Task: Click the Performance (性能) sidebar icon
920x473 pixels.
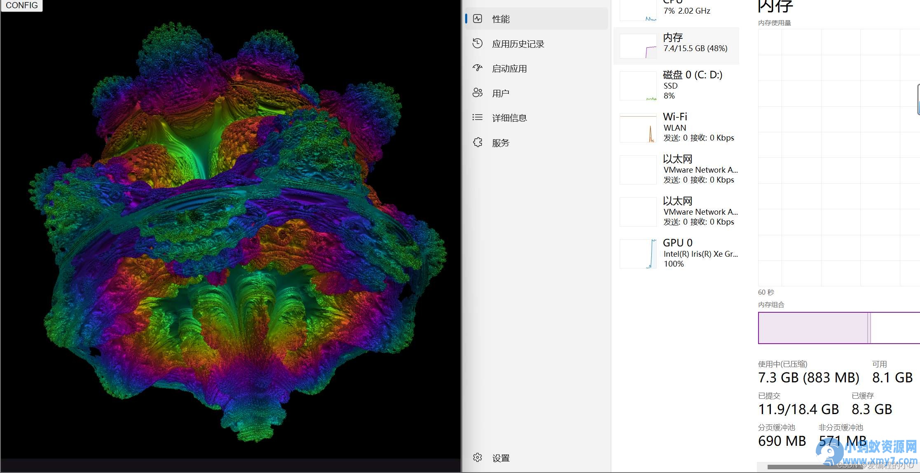Action: 478,19
